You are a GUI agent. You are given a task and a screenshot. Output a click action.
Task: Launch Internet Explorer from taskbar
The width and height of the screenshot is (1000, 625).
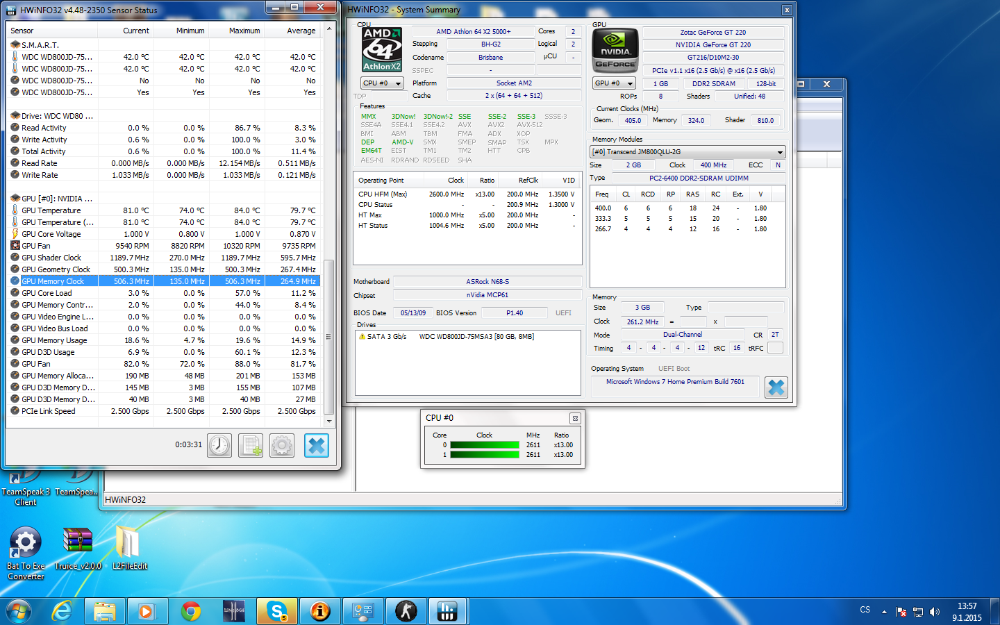pyautogui.click(x=62, y=611)
